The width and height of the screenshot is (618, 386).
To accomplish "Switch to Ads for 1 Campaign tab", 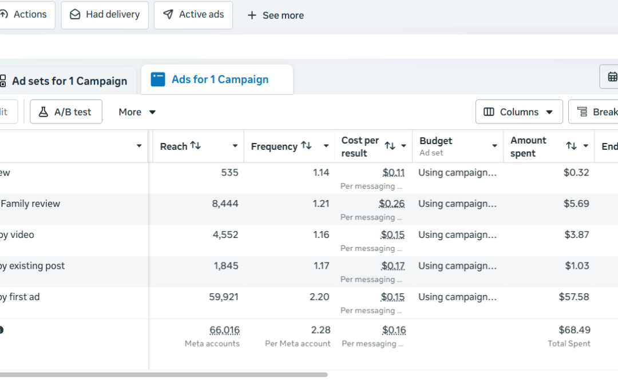I will click(217, 79).
